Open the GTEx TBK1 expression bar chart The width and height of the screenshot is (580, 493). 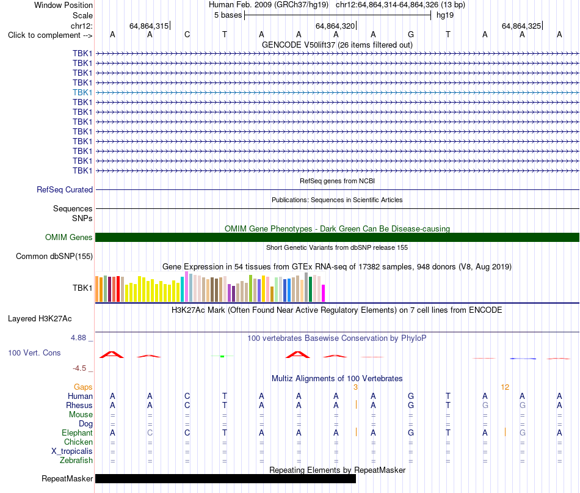(210, 287)
